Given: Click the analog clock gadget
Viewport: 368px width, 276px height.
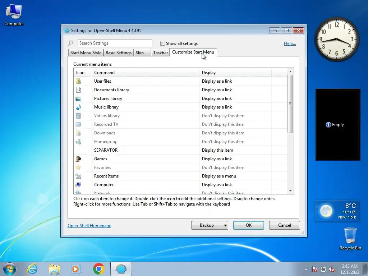Looking at the screenshot, I should click(337, 39).
